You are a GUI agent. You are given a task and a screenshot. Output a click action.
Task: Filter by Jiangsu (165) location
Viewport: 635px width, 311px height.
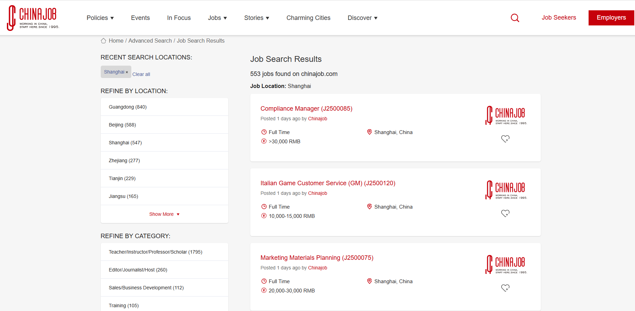click(x=164, y=196)
